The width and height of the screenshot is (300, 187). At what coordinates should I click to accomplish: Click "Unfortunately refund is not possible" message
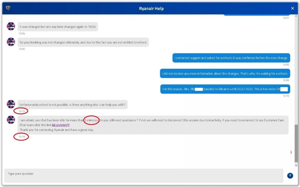[72, 105]
